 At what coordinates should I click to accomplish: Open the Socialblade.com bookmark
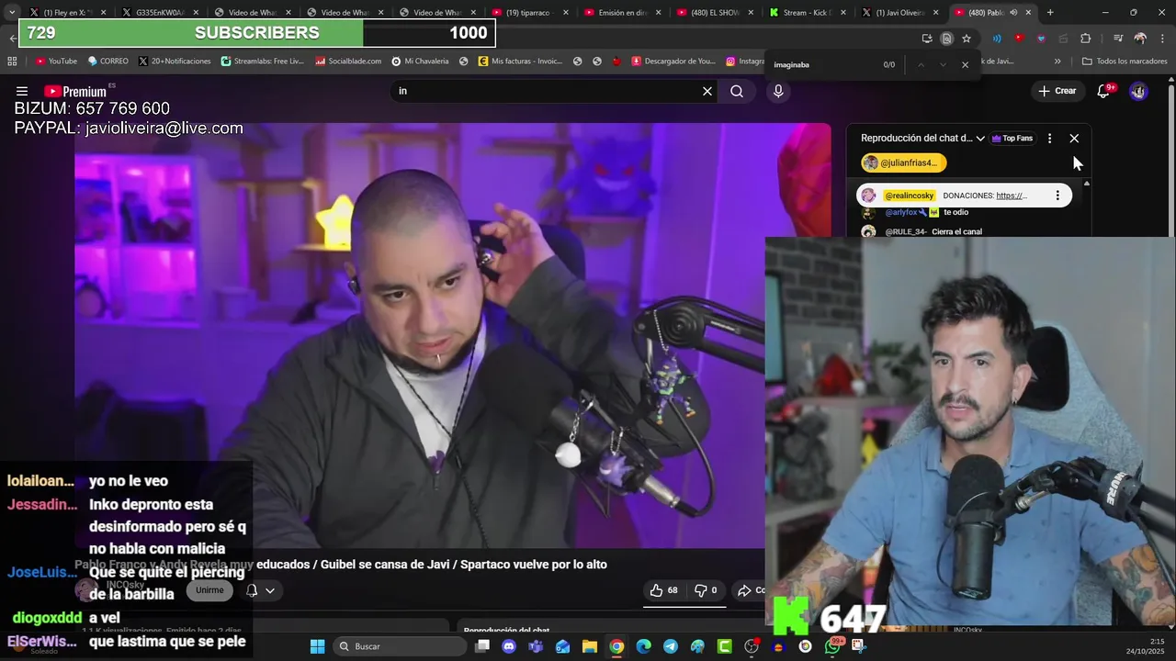[x=347, y=62]
